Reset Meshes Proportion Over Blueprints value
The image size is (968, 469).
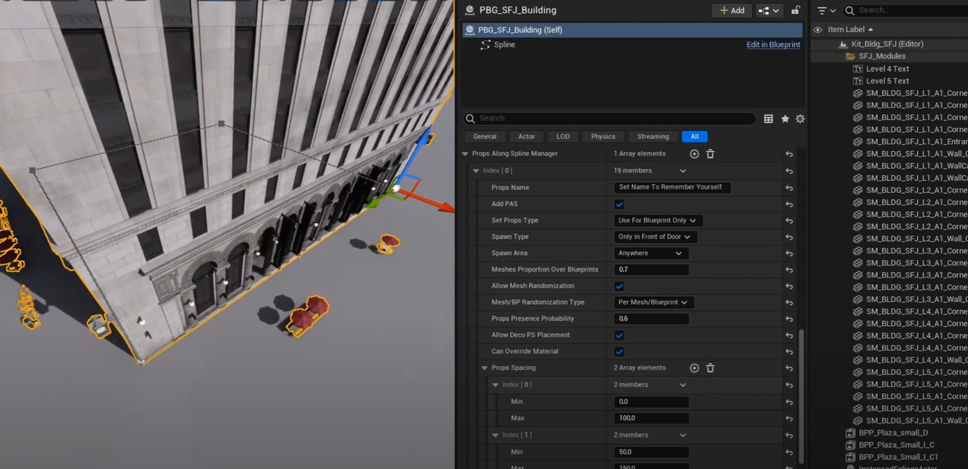coord(789,270)
